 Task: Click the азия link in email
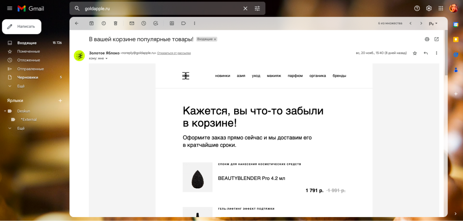click(x=241, y=76)
